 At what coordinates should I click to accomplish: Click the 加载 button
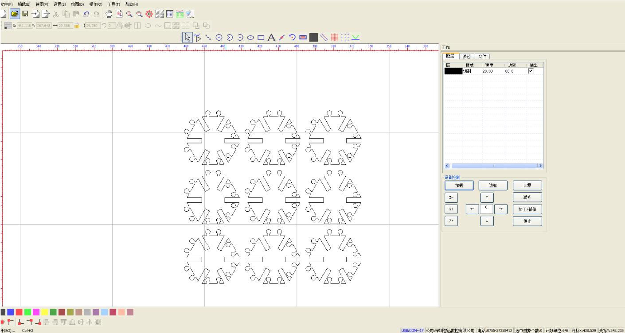(x=459, y=185)
